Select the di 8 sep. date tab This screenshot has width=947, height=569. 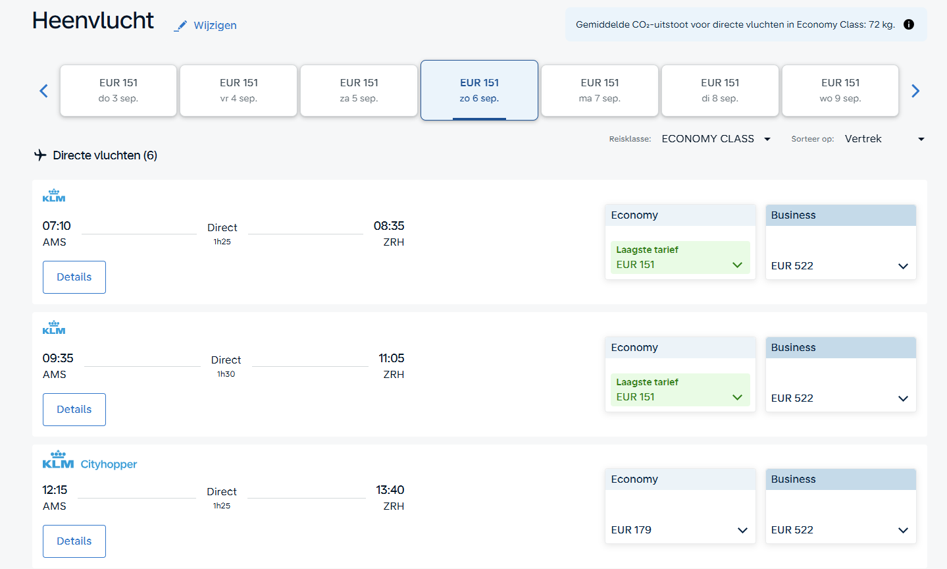(x=720, y=90)
